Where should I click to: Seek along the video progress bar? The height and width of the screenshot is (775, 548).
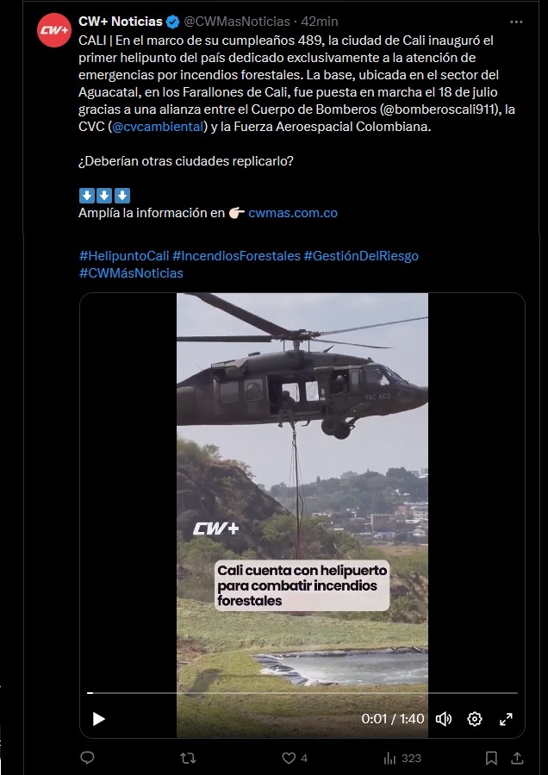tap(302, 693)
